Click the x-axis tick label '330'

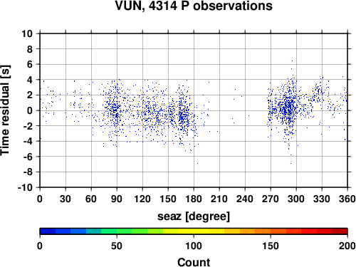click(322, 199)
